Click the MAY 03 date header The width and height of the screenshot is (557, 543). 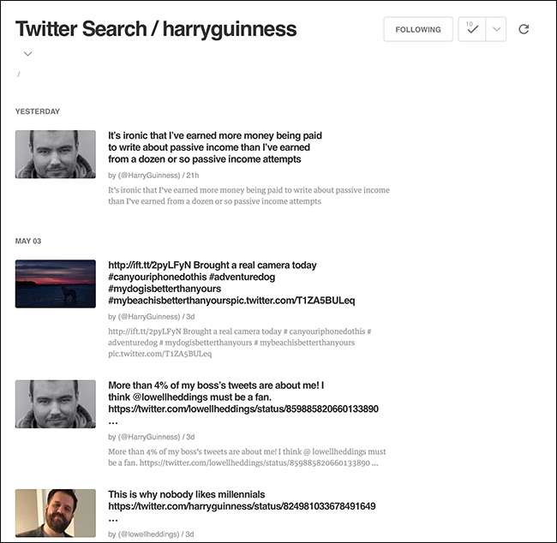[28, 242]
